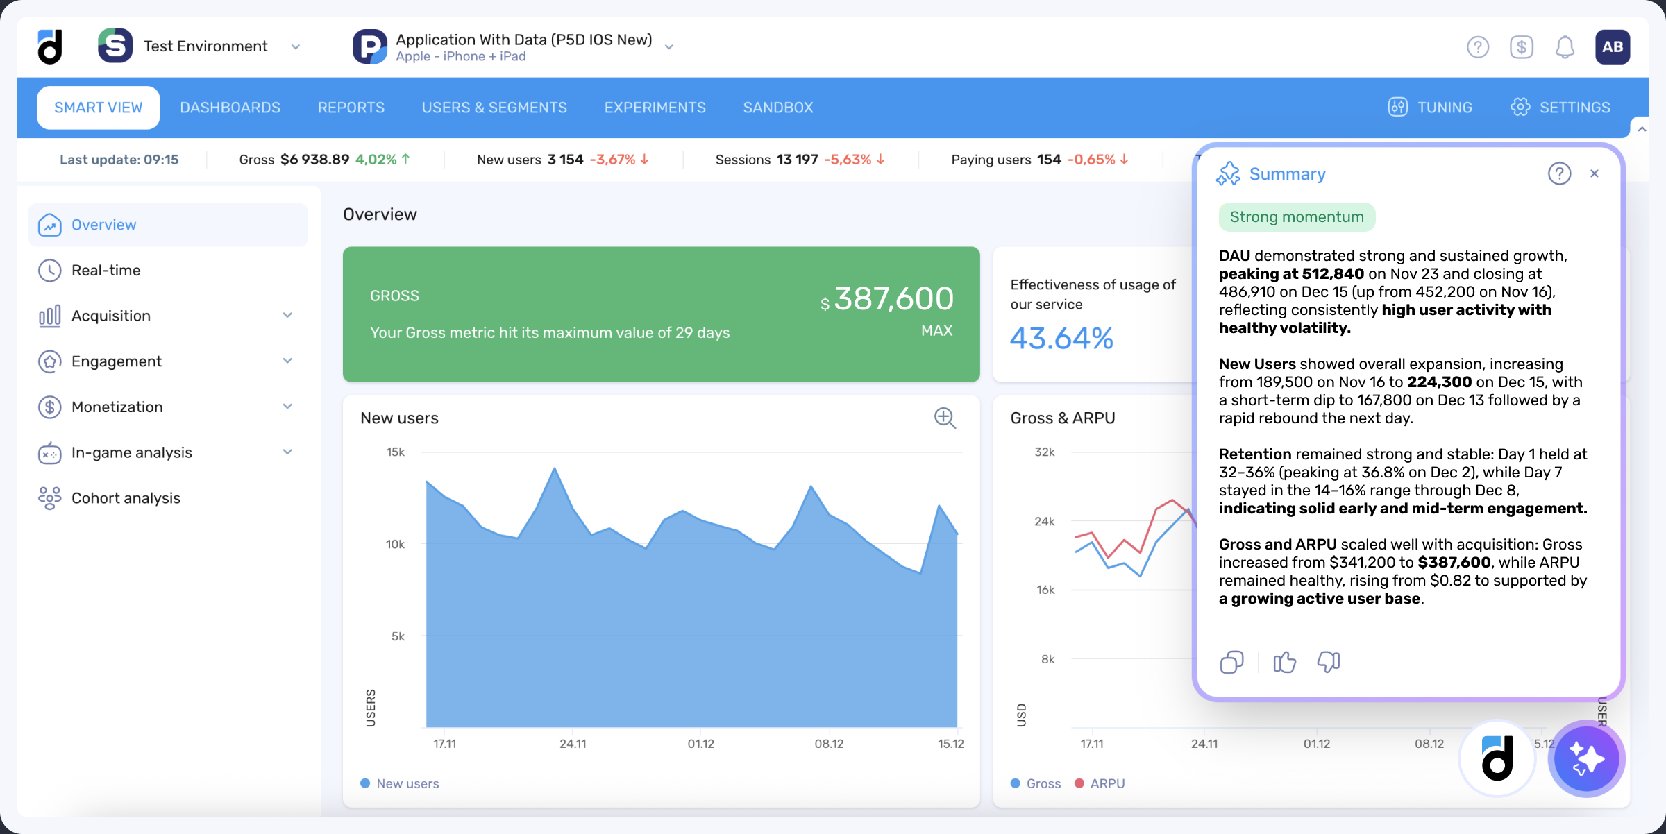Click the AI sparkle assistant button
The width and height of the screenshot is (1666, 834).
1586,758
